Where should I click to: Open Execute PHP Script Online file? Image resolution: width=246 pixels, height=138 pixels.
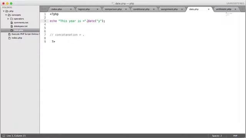point(25,34)
